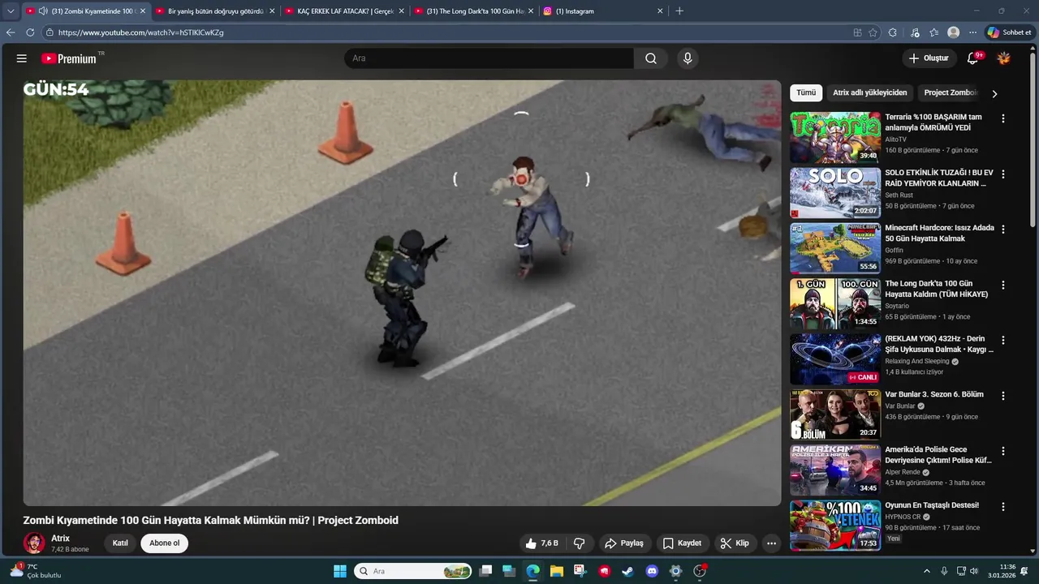The height and width of the screenshot is (584, 1039).
Task: Open the Windows Start menu
Action: 340,571
